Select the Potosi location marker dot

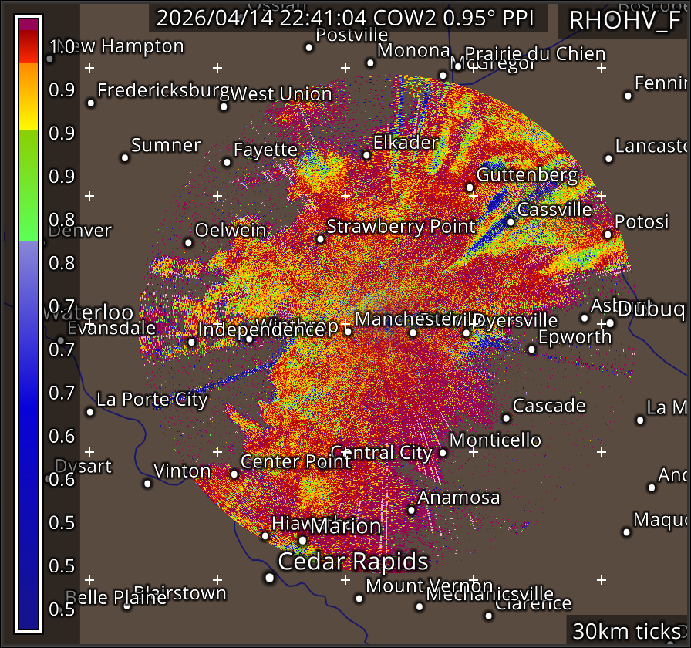click(608, 235)
